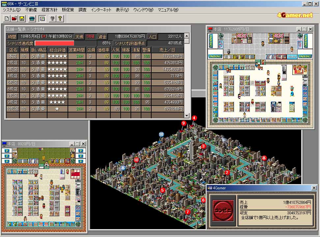Select the 本店 row in the store list
This screenshot has height=237, width=320.
coord(95,56)
